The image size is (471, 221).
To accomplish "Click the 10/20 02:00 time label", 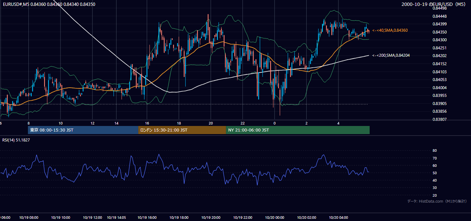I will [x=307, y=217].
